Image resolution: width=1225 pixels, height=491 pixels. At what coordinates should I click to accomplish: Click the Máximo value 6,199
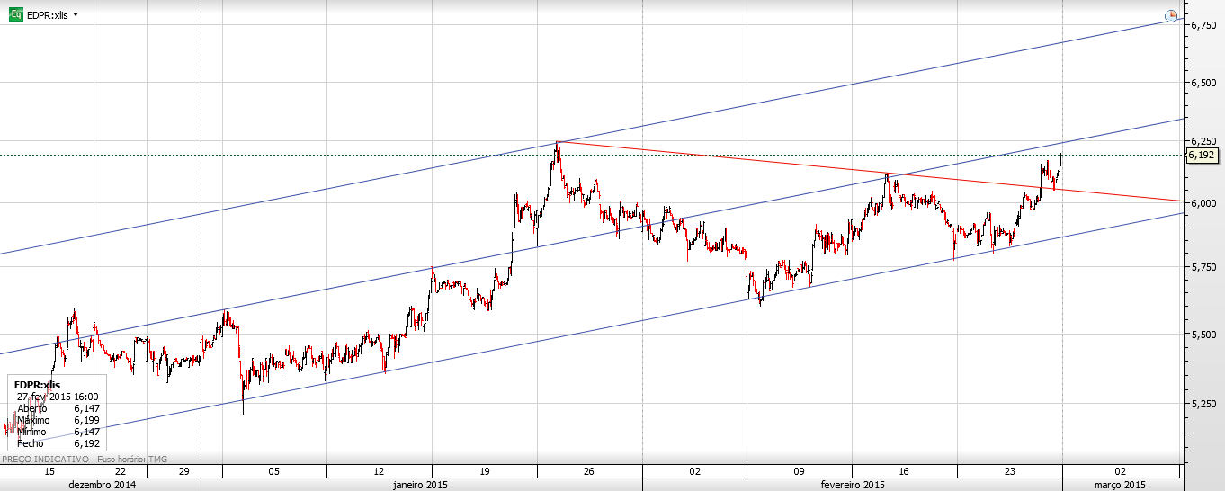87,420
